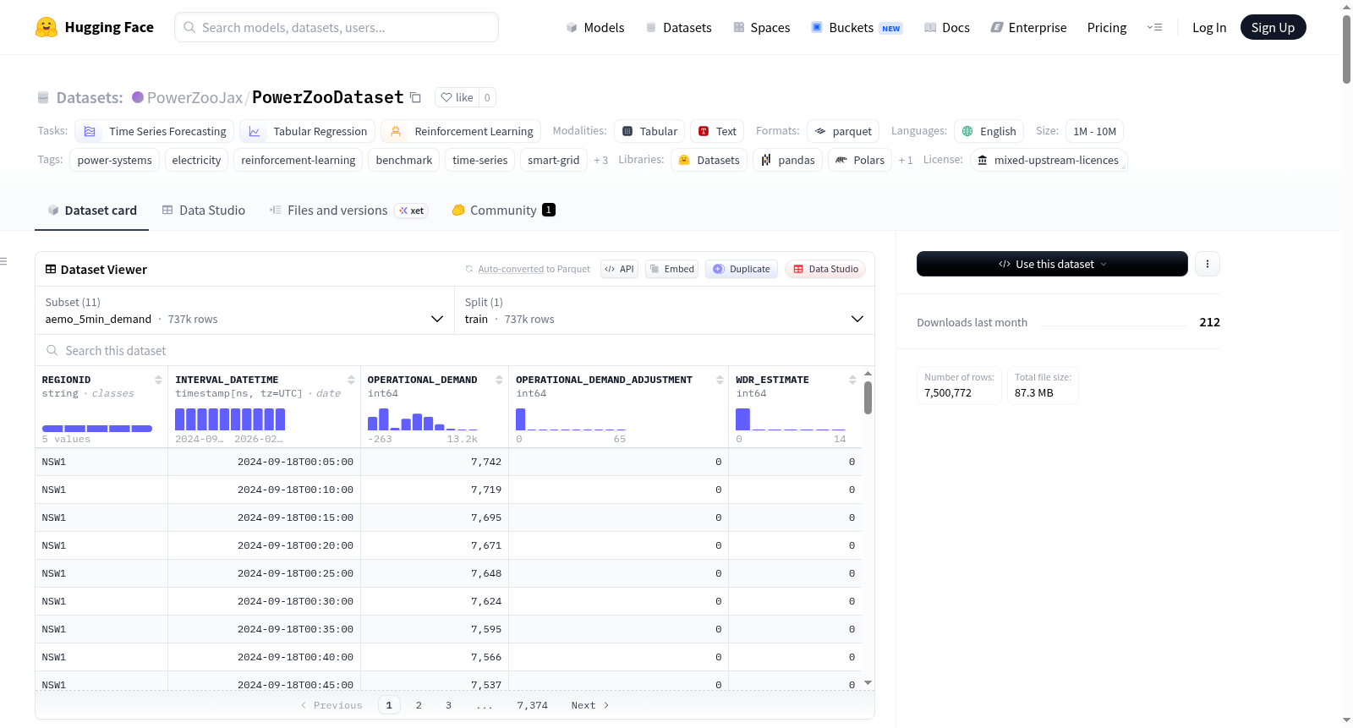Filter by Time Series Forecasting task tag
Image resolution: width=1353 pixels, height=728 pixels.
point(155,131)
